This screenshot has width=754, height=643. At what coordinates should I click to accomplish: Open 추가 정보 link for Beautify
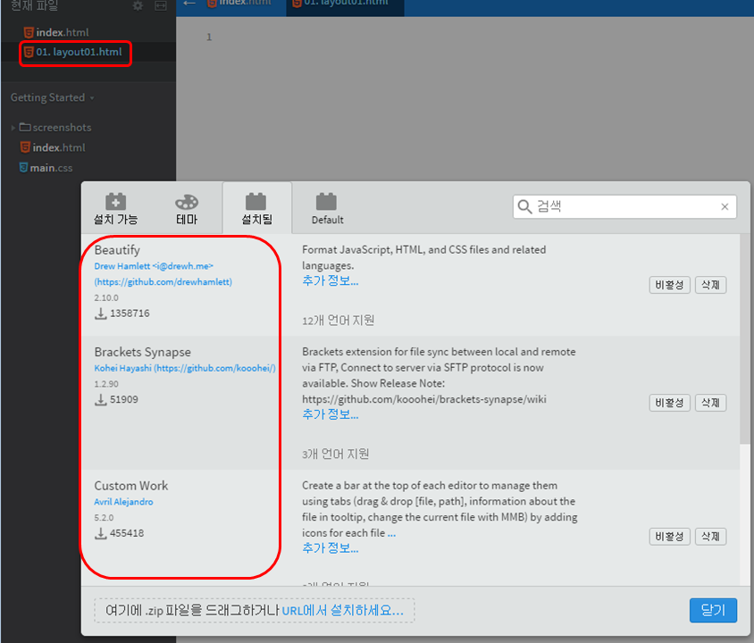click(330, 280)
